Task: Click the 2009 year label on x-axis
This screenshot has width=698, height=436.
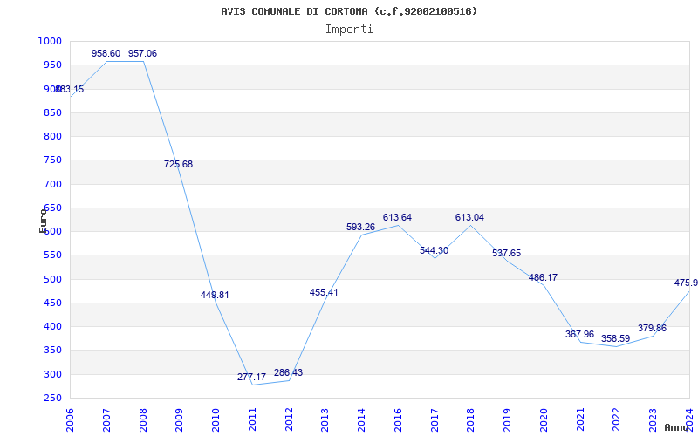Action: 180,419
